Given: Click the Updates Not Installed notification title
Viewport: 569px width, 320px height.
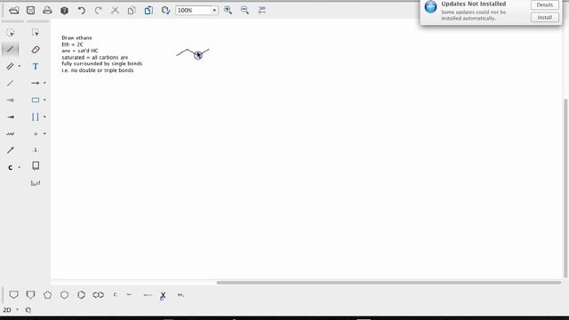Looking at the screenshot, I should 473,4.
